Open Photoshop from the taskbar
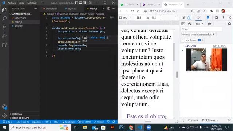This screenshot has width=233, height=131. (x=121, y=127)
